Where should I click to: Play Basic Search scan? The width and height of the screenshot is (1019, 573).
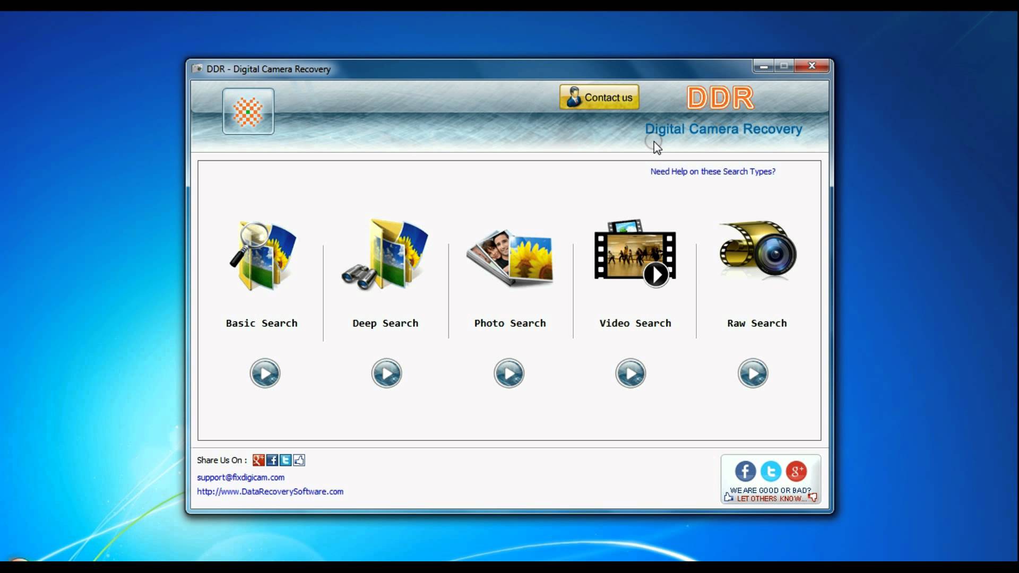[264, 373]
